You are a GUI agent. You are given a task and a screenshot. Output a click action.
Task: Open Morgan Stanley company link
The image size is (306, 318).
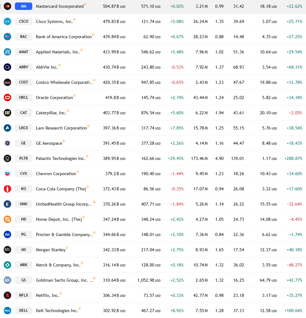(x=51, y=250)
